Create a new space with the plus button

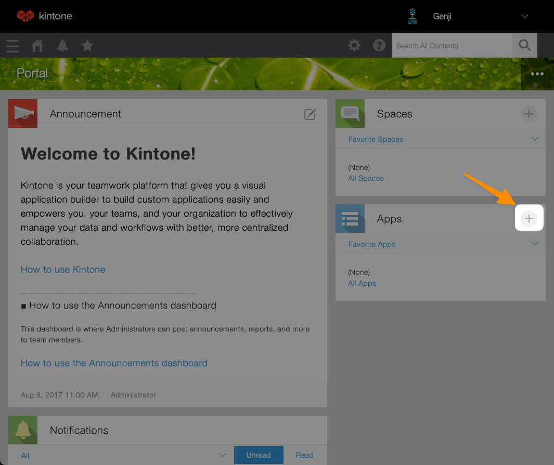point(529,114)
